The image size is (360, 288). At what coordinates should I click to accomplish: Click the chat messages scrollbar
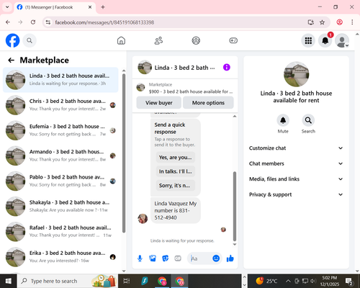click(x=235, y=207)
